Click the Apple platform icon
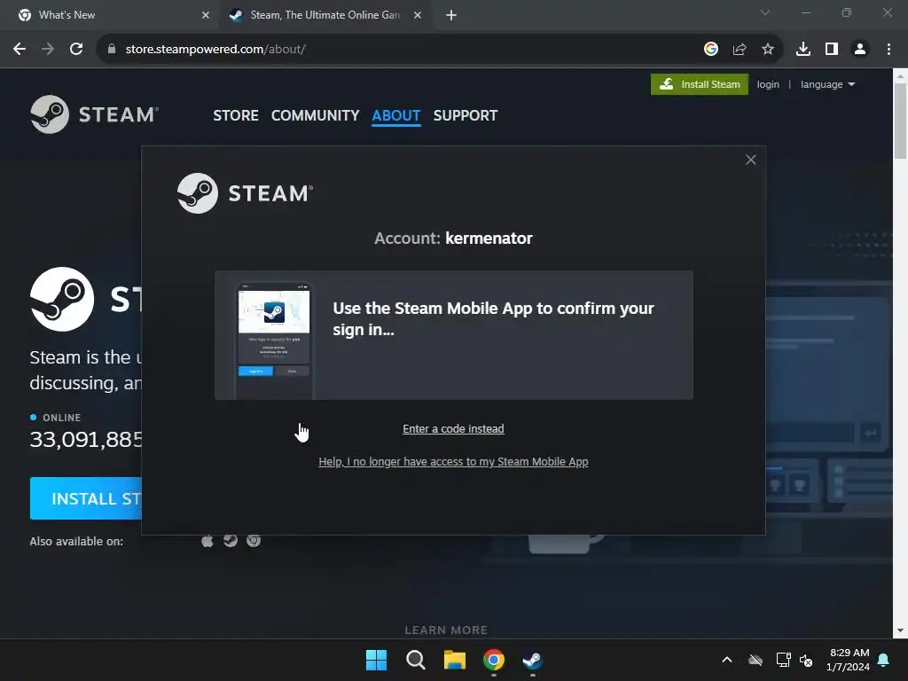Image resolution: width=908 pixels, height=681 pixels. pyautogui.click(x=207, y=541)
